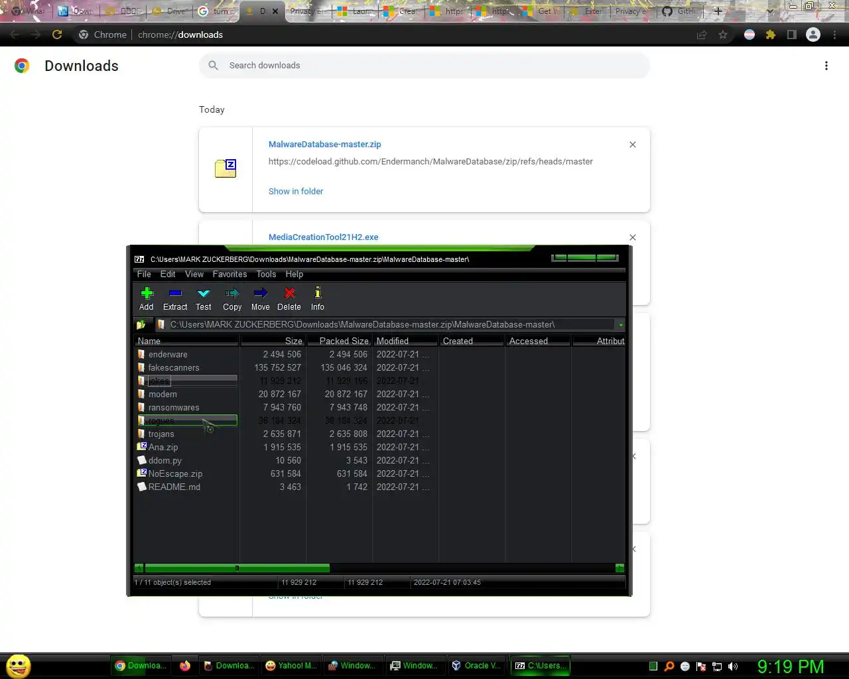Viewport: 849px width, 679px height.
Task: Switch to Oracle VirtualBox taskbar item
Action: [476, 666]
